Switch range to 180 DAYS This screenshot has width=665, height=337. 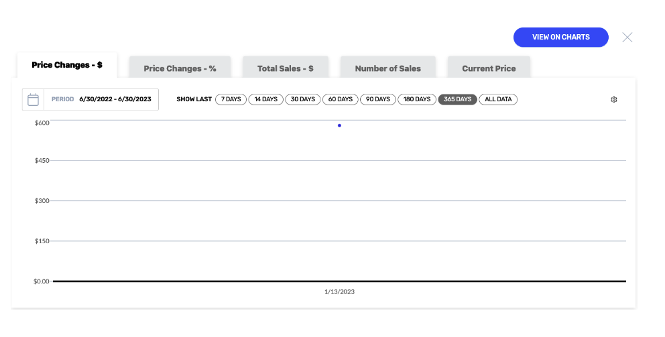coord(417,99)
